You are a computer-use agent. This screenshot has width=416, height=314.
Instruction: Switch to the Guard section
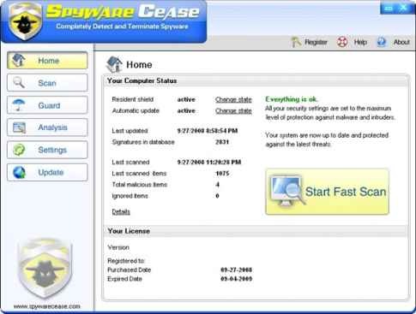point(47,105)
